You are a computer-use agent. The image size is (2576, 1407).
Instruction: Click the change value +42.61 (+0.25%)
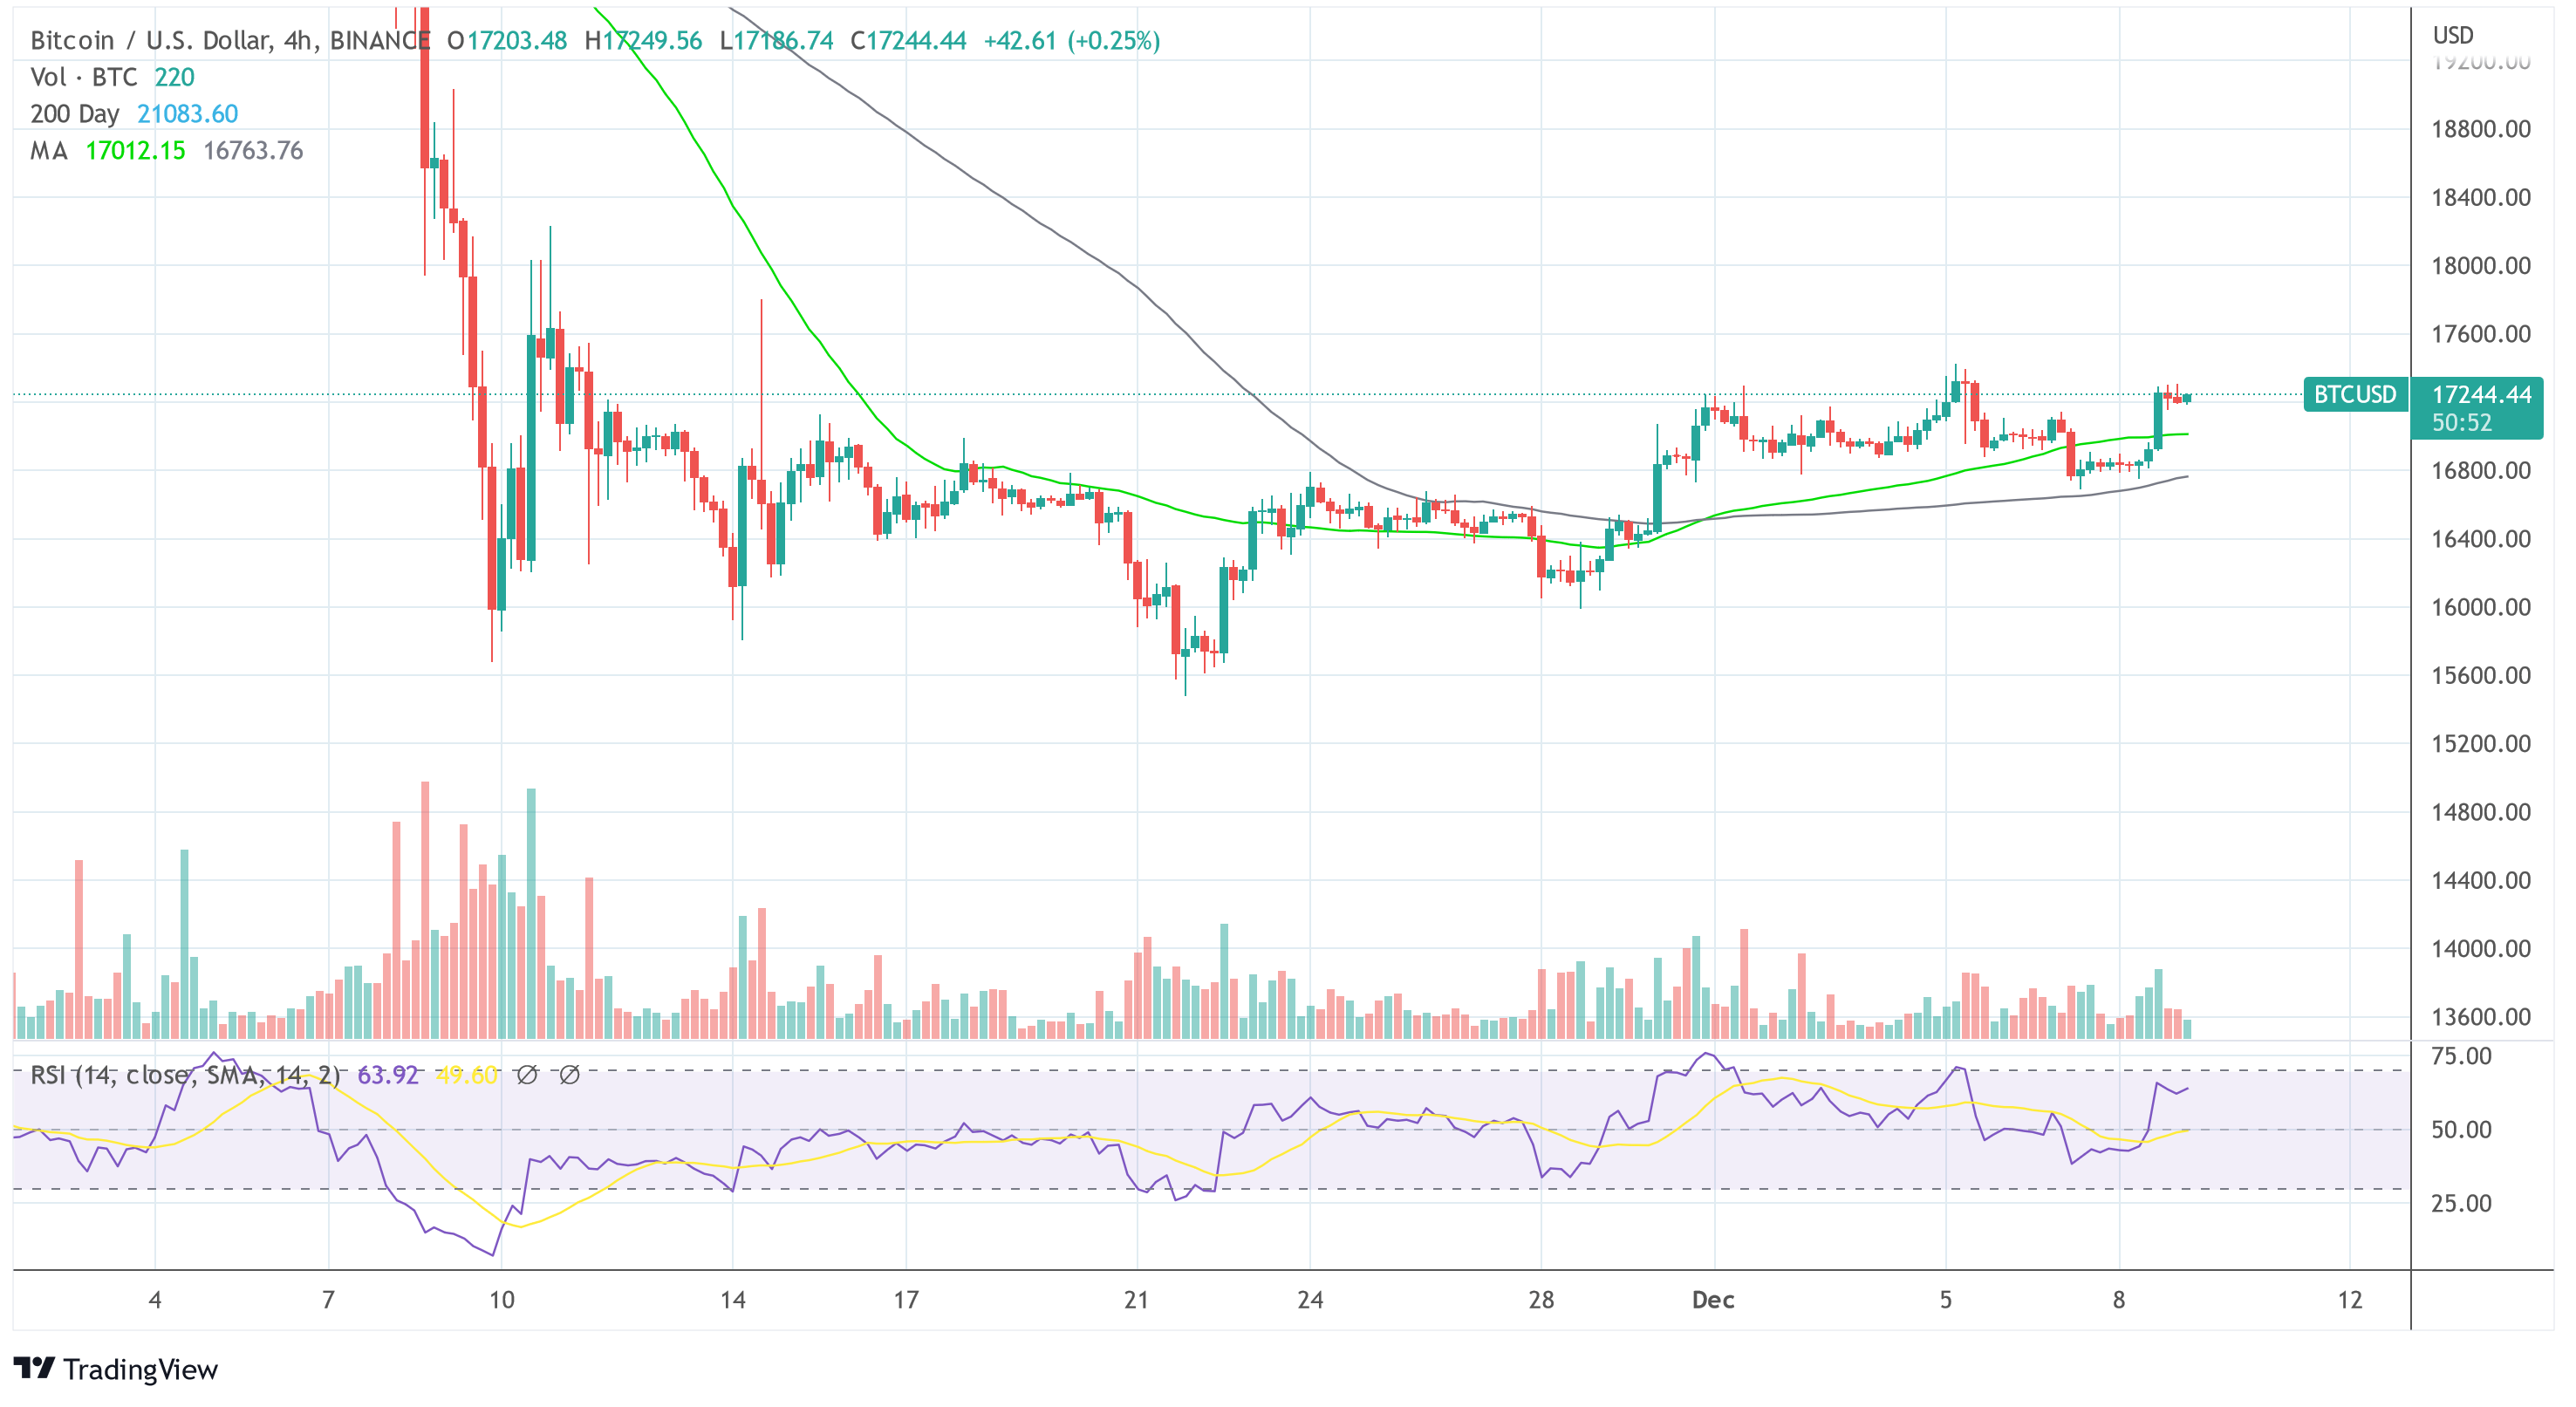[1072, 41]
